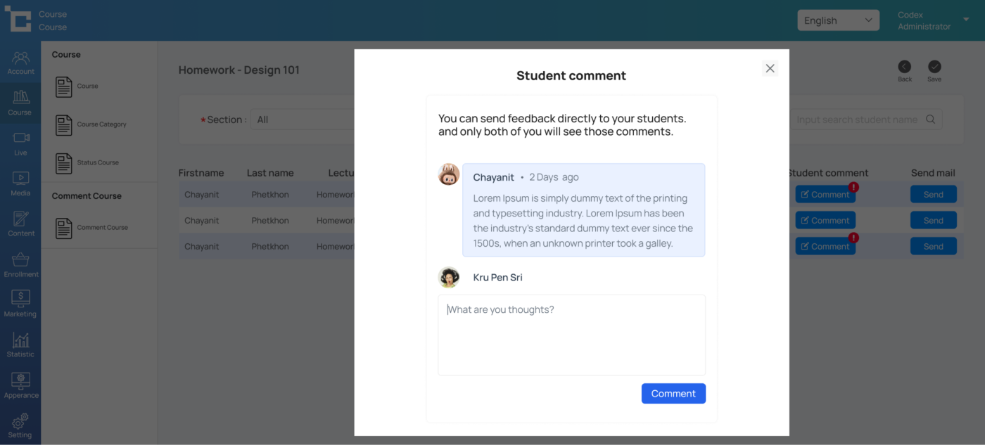Open the Media sidebar icon
Image resolution: width=985 pixels, height=445 pixels.
[20, 183]
